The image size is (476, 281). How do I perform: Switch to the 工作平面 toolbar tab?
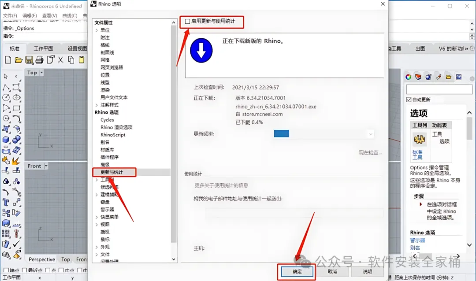pyautogui.click(x=43, y=48)
